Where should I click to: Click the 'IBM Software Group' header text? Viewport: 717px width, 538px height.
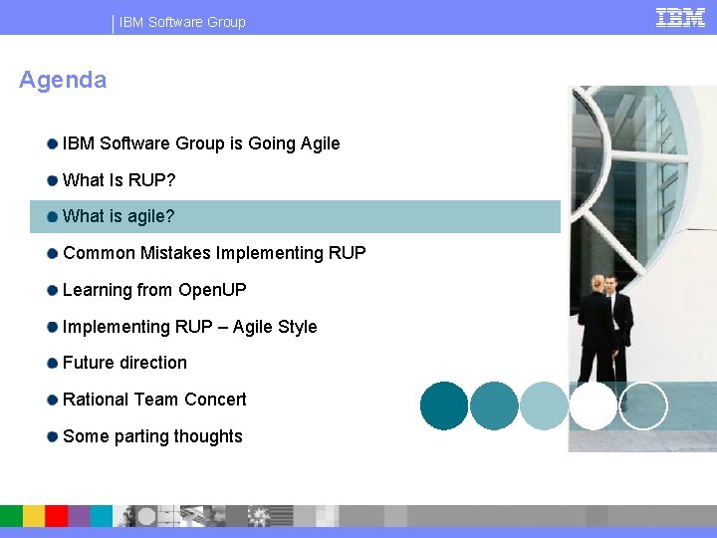pyautogui.click(x=182, y=22)
